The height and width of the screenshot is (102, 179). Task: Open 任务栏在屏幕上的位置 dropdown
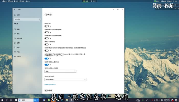click(59, 71)
